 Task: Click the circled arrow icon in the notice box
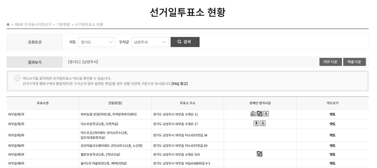tap(17, 78)
